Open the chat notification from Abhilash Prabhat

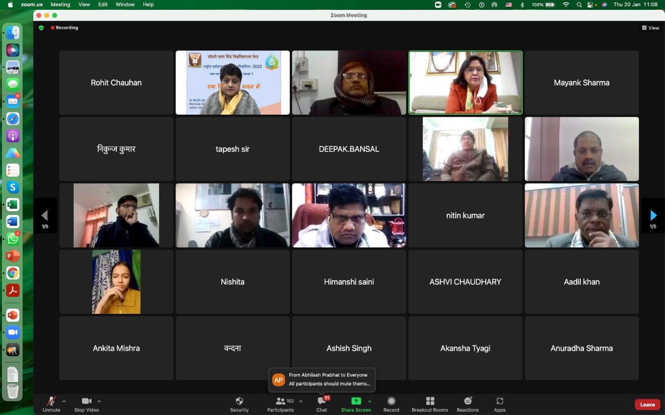[x=322, y=379]
